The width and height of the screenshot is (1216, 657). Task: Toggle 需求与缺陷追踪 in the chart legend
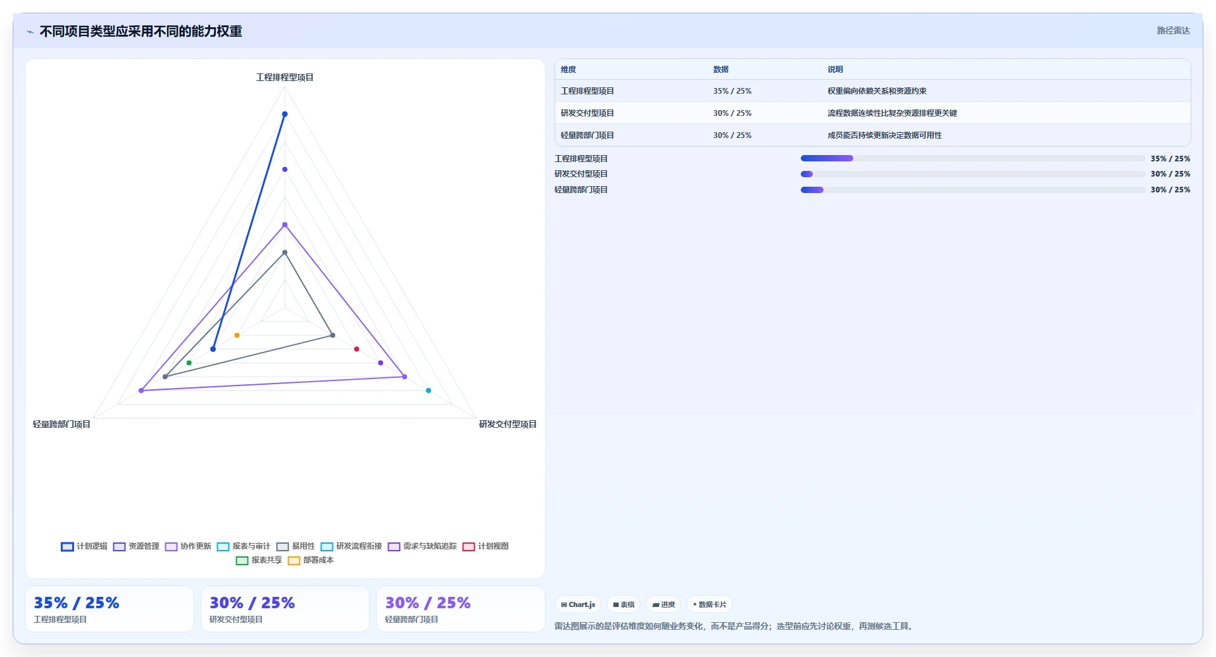click(x=422, y=546)
